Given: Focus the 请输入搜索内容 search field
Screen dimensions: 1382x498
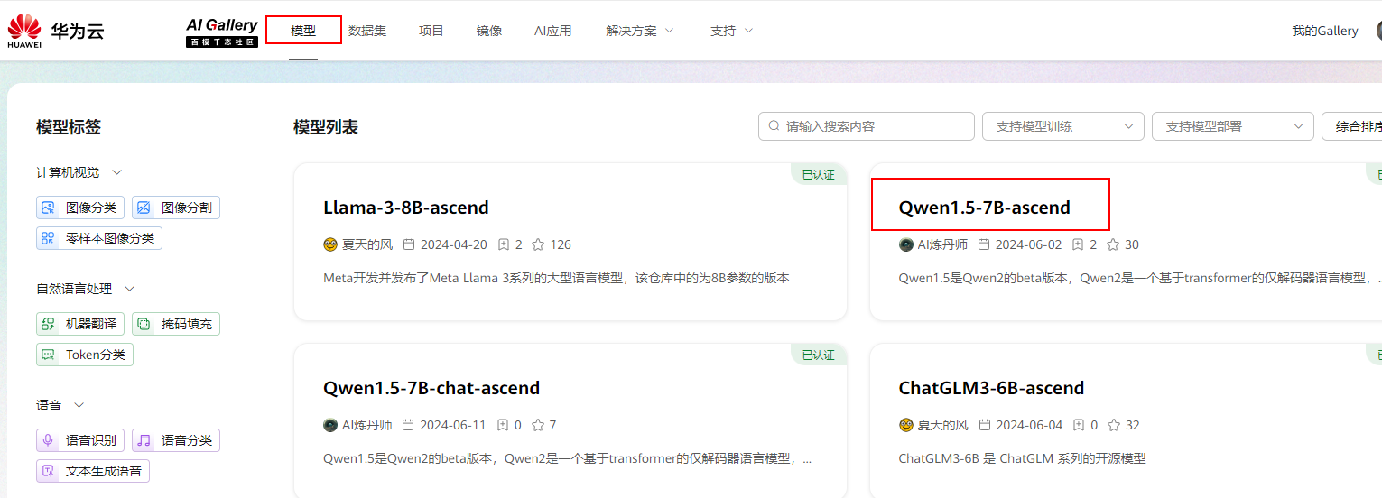Looking at the screenshot, I should [867, 126].
